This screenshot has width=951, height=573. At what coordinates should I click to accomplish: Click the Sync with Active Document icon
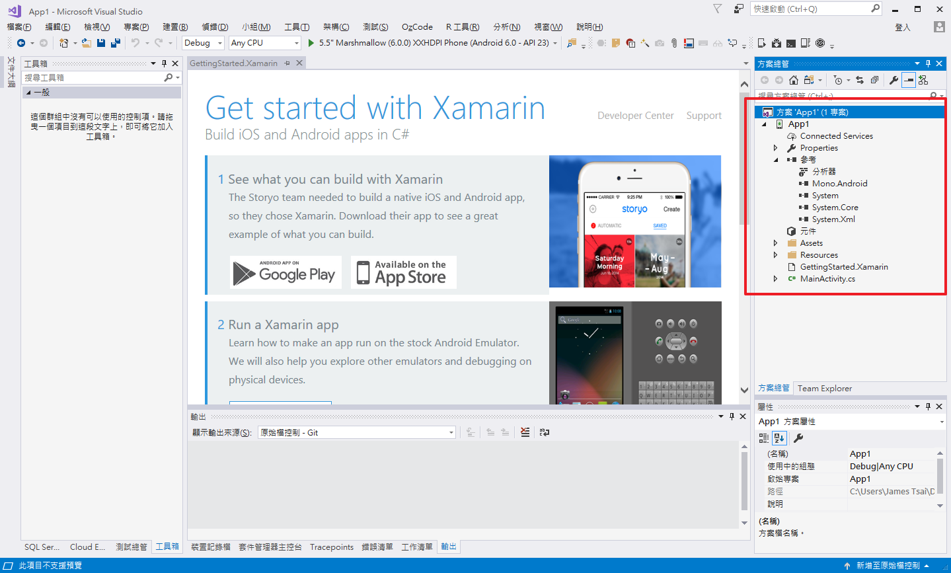point(860,80)
